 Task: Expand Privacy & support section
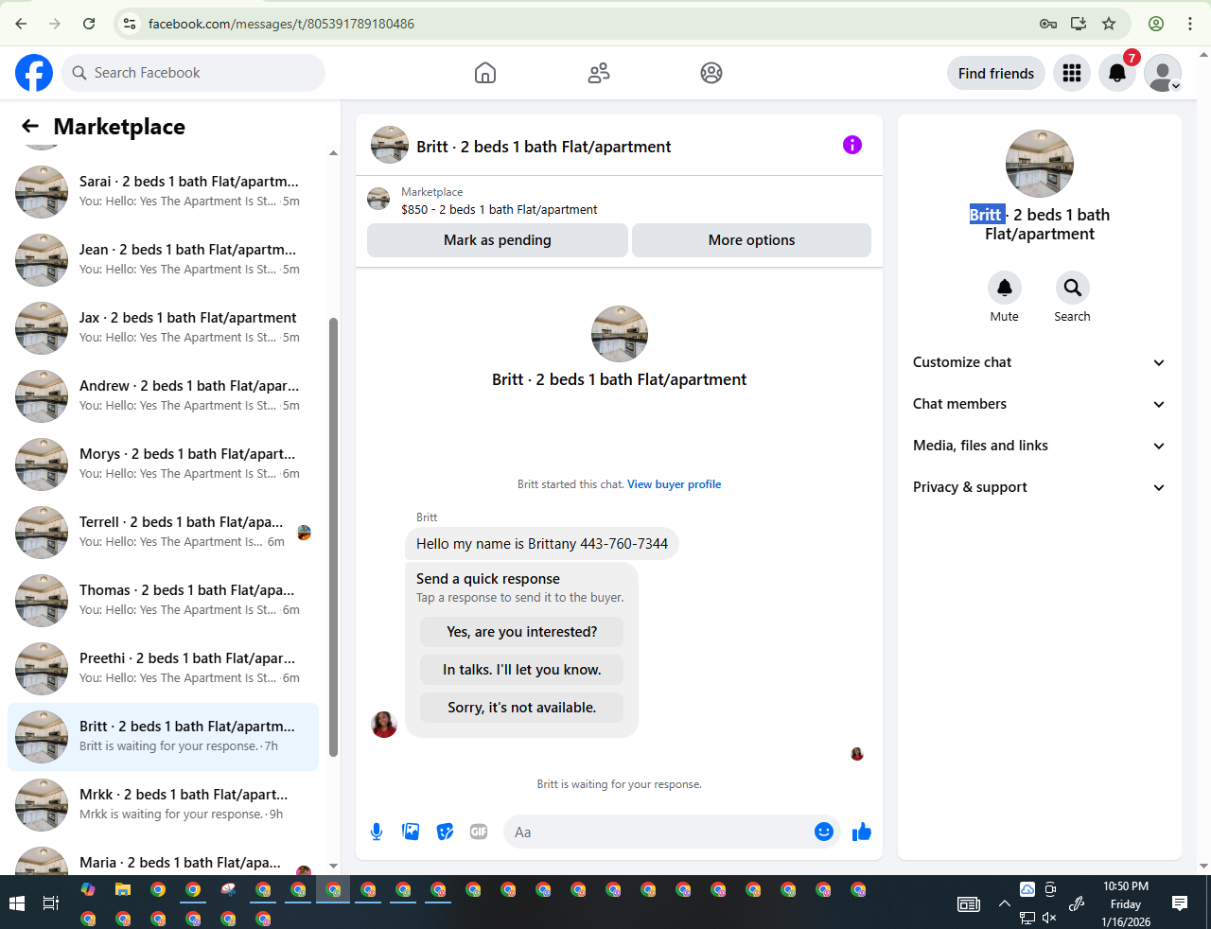[1039, 487]
